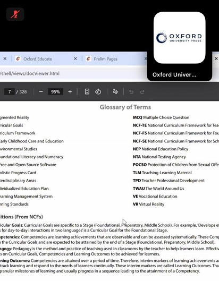Click the Glossary of Terms heading

click(x=125, y=107)
